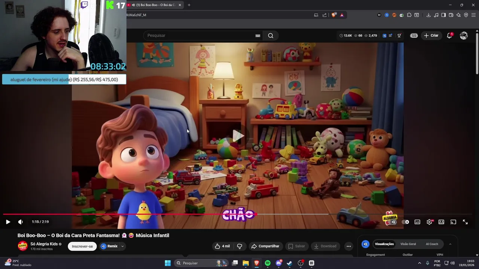Select the AI Coach tab

tap(432, 244)
